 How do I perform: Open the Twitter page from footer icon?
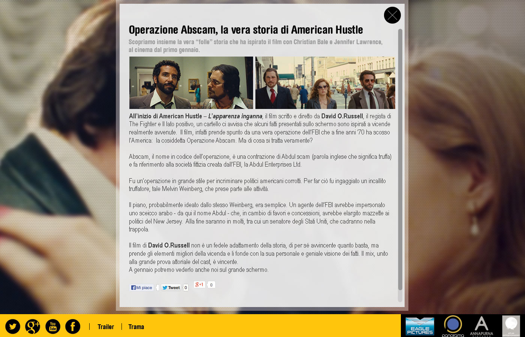tap(13, 327)
